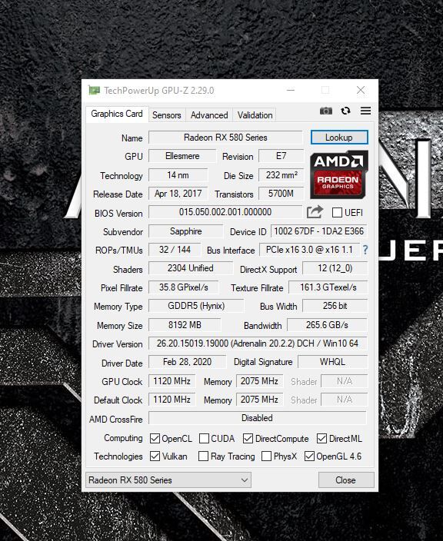Click the Sapphire subvendor value

coord(186,231)
